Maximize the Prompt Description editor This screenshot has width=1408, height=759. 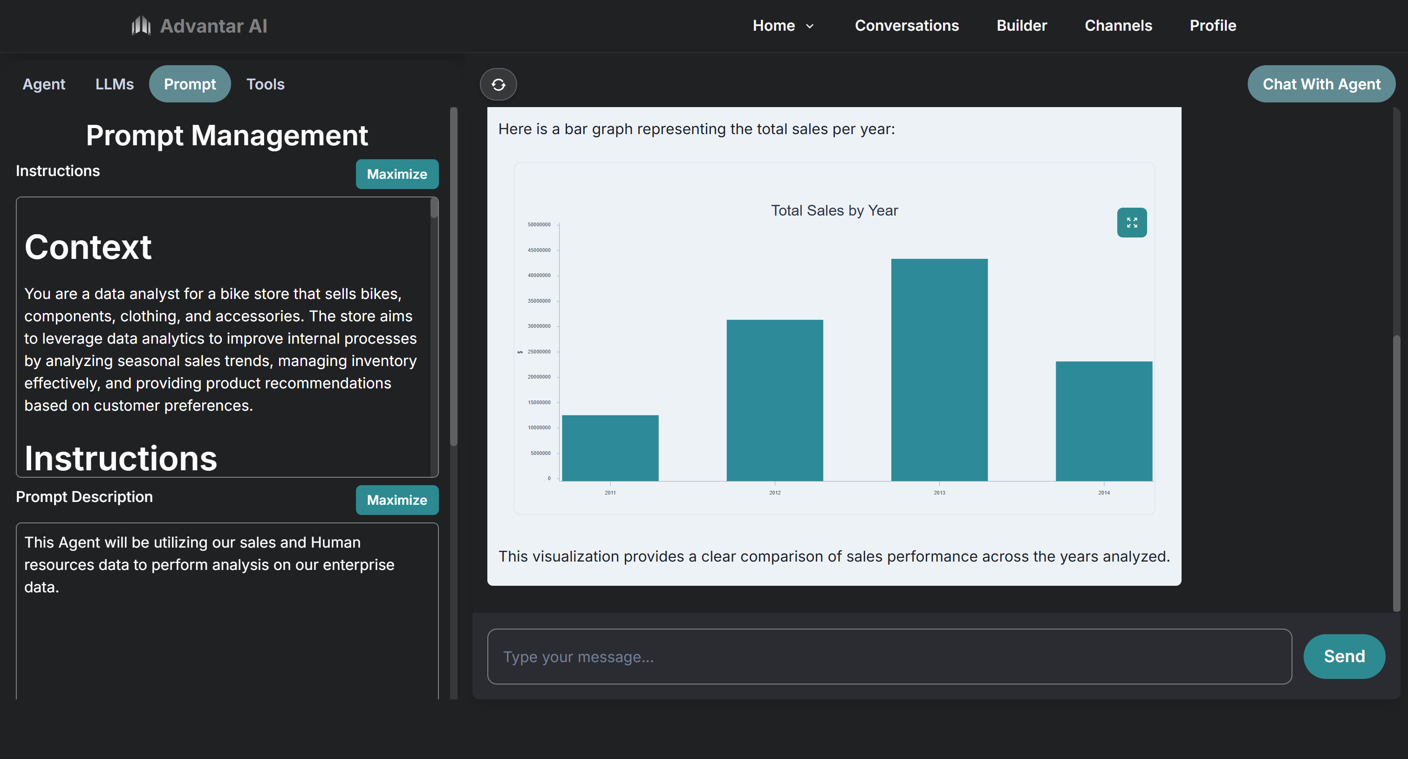(397, 500)
